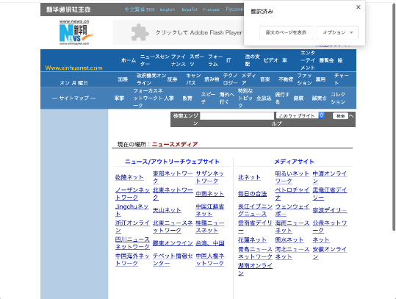Close the translation popup with the X
The height and width of the screenshot is (299, 396).
[x=358, y=7]
